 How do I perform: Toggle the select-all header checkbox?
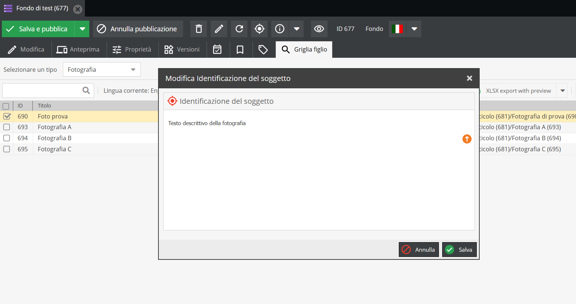(x=6, y=106)
